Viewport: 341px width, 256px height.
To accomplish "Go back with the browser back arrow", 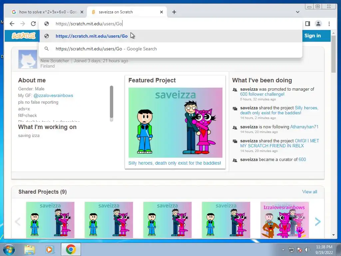I will 12,24.
